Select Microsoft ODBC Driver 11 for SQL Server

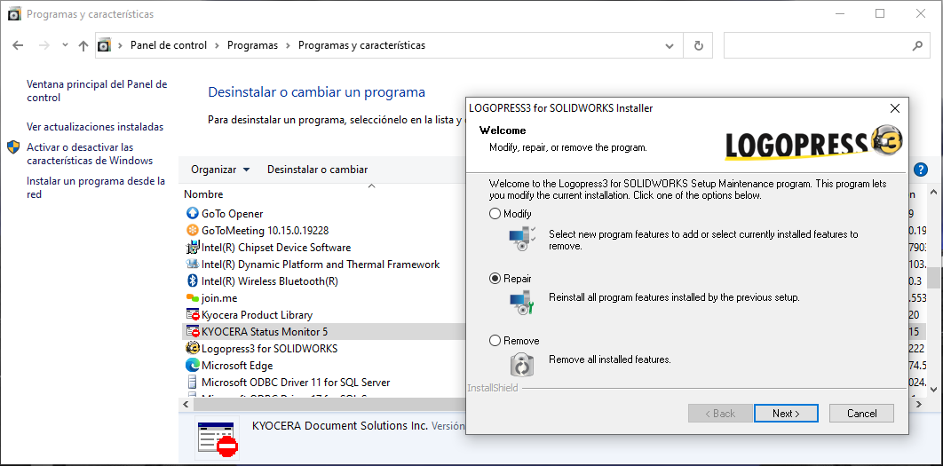pyautogui.click(x=296, y=382)
